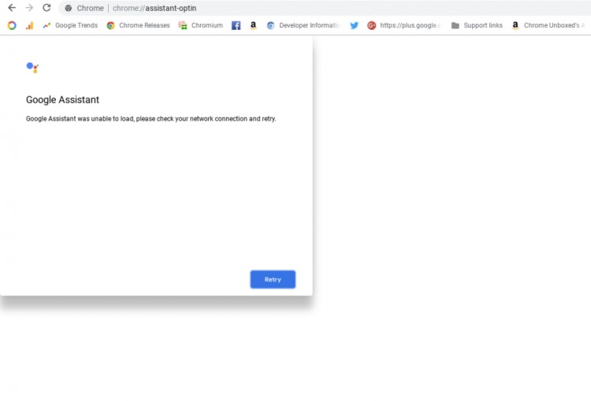Click the Retry button
Image resolution: width=591 pixels, height=401 pixels.
273,279
